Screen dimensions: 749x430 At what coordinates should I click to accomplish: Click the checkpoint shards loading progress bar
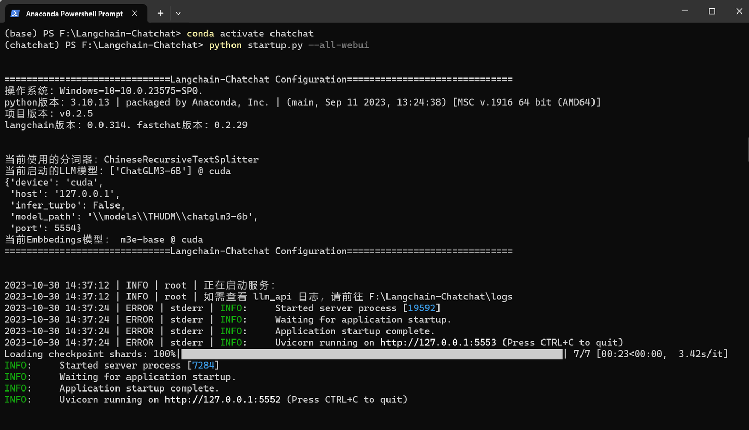[372, 354]
